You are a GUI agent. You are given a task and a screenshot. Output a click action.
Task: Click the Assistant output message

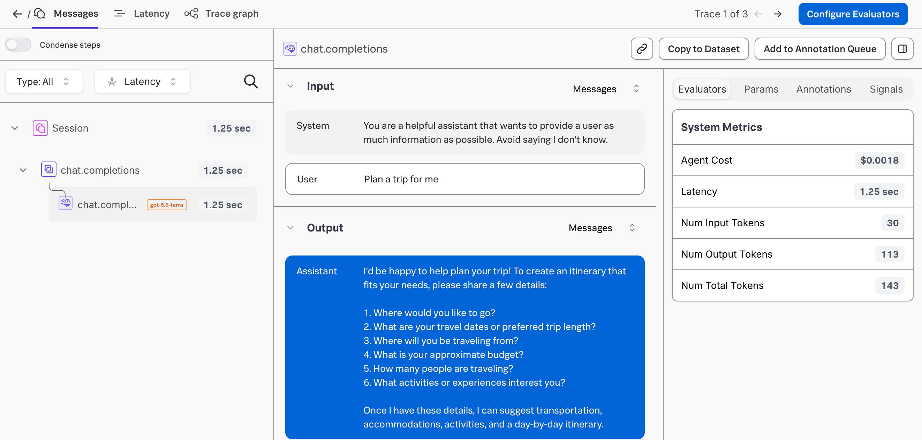tap(464, 347)
